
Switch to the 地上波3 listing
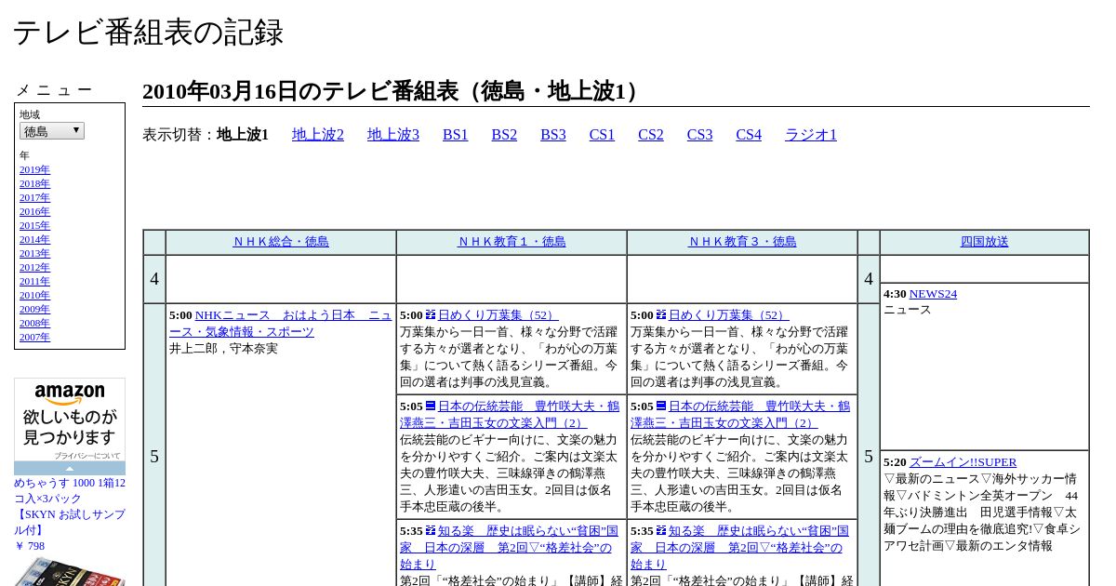393,135
